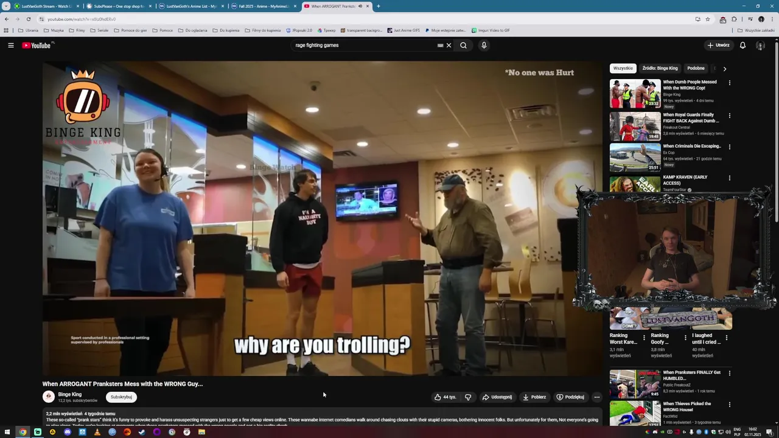The width and height of the screenshot is (779, 438).
Task: Open the Chrome bookmarks apps grid icon
Action: tap(6, 30)
